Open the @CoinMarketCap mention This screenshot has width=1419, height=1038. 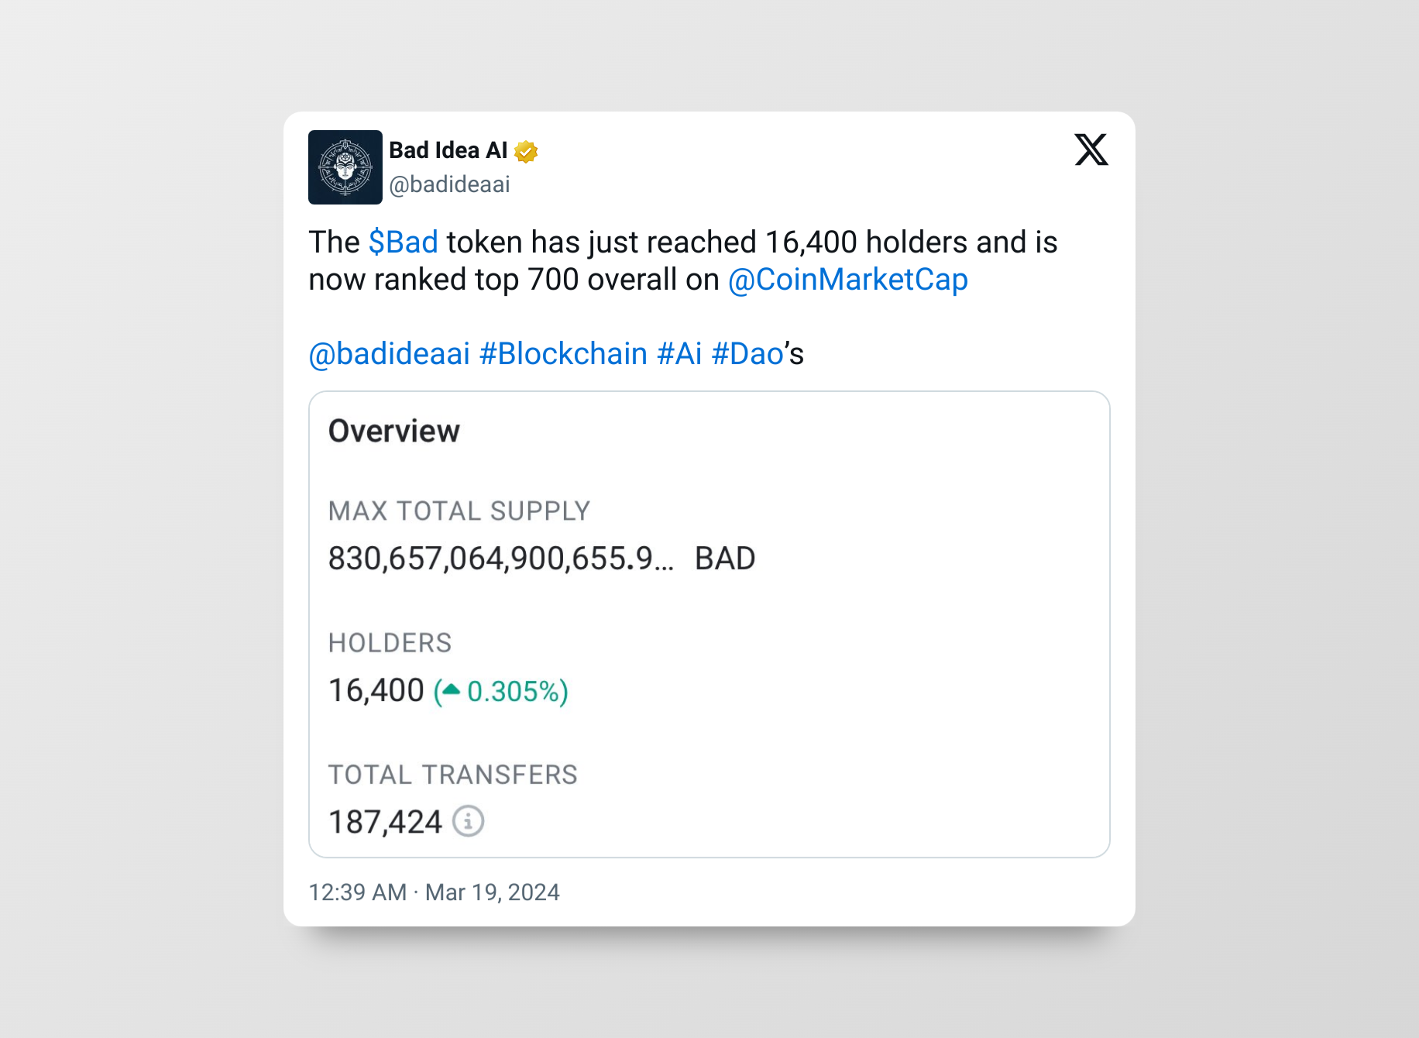pos(848,280)
